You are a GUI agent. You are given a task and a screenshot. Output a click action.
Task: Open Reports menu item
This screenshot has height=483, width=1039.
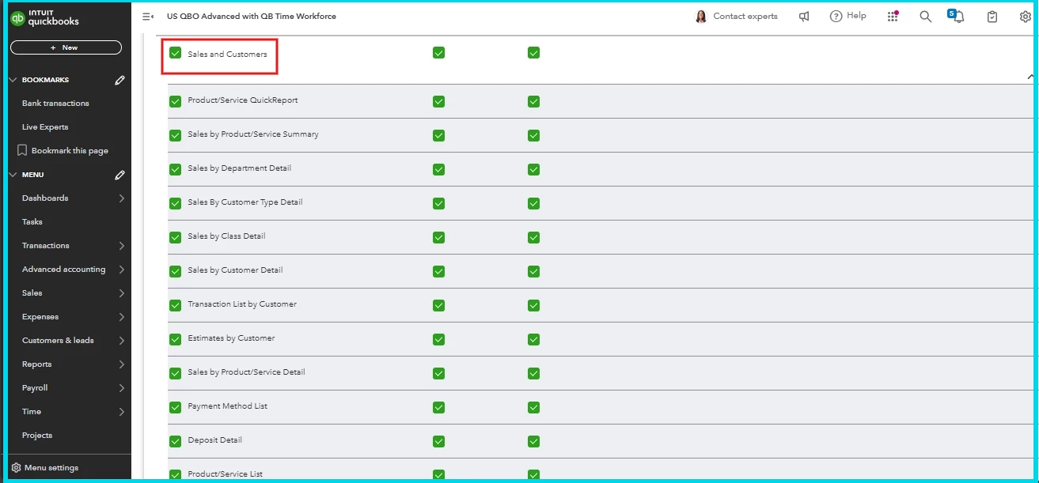(36, 364)
